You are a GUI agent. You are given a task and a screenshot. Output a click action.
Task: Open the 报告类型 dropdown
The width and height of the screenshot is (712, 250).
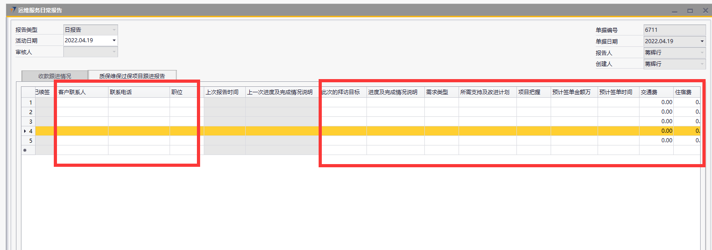114,30
